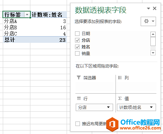The image size is (163, 134).
Task: Click the Rows area lines icon
Action: coord(79,98)
